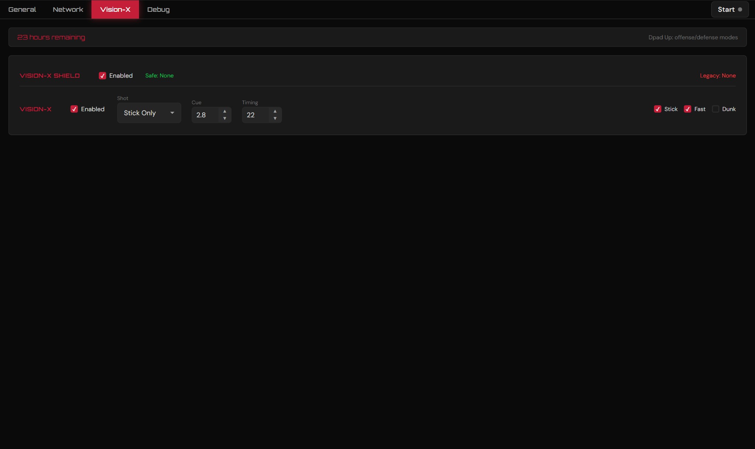The width and height of the screenshot is (755, 449).
Task: Click the chevron on the Shot selector
Action: click(172, 113)
